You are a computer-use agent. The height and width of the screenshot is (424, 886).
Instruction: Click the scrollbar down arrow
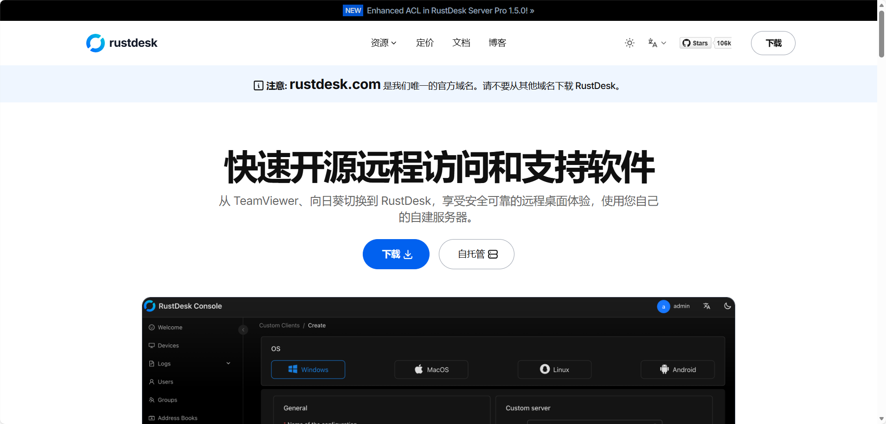click(881, 419)
